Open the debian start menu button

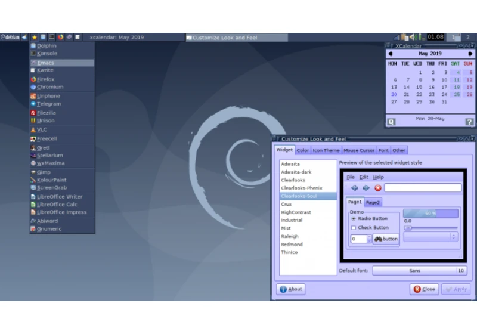coord(10,37)
